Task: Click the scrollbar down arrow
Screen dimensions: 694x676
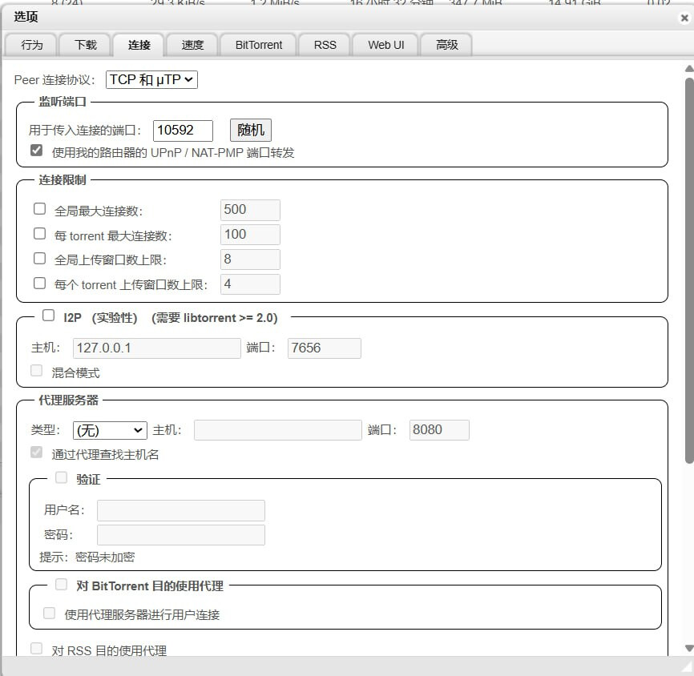Action: (x=689, y=648)
